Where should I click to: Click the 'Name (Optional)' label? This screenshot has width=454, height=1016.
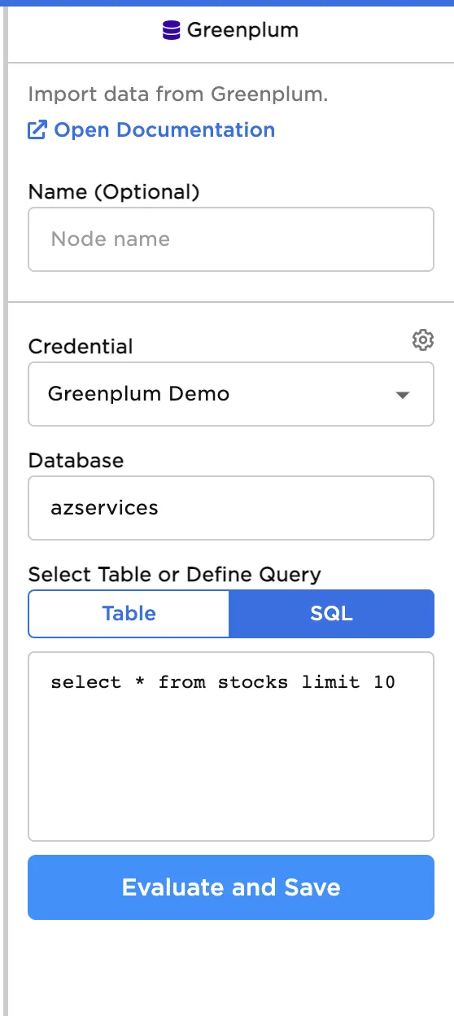tap(114, 192)
